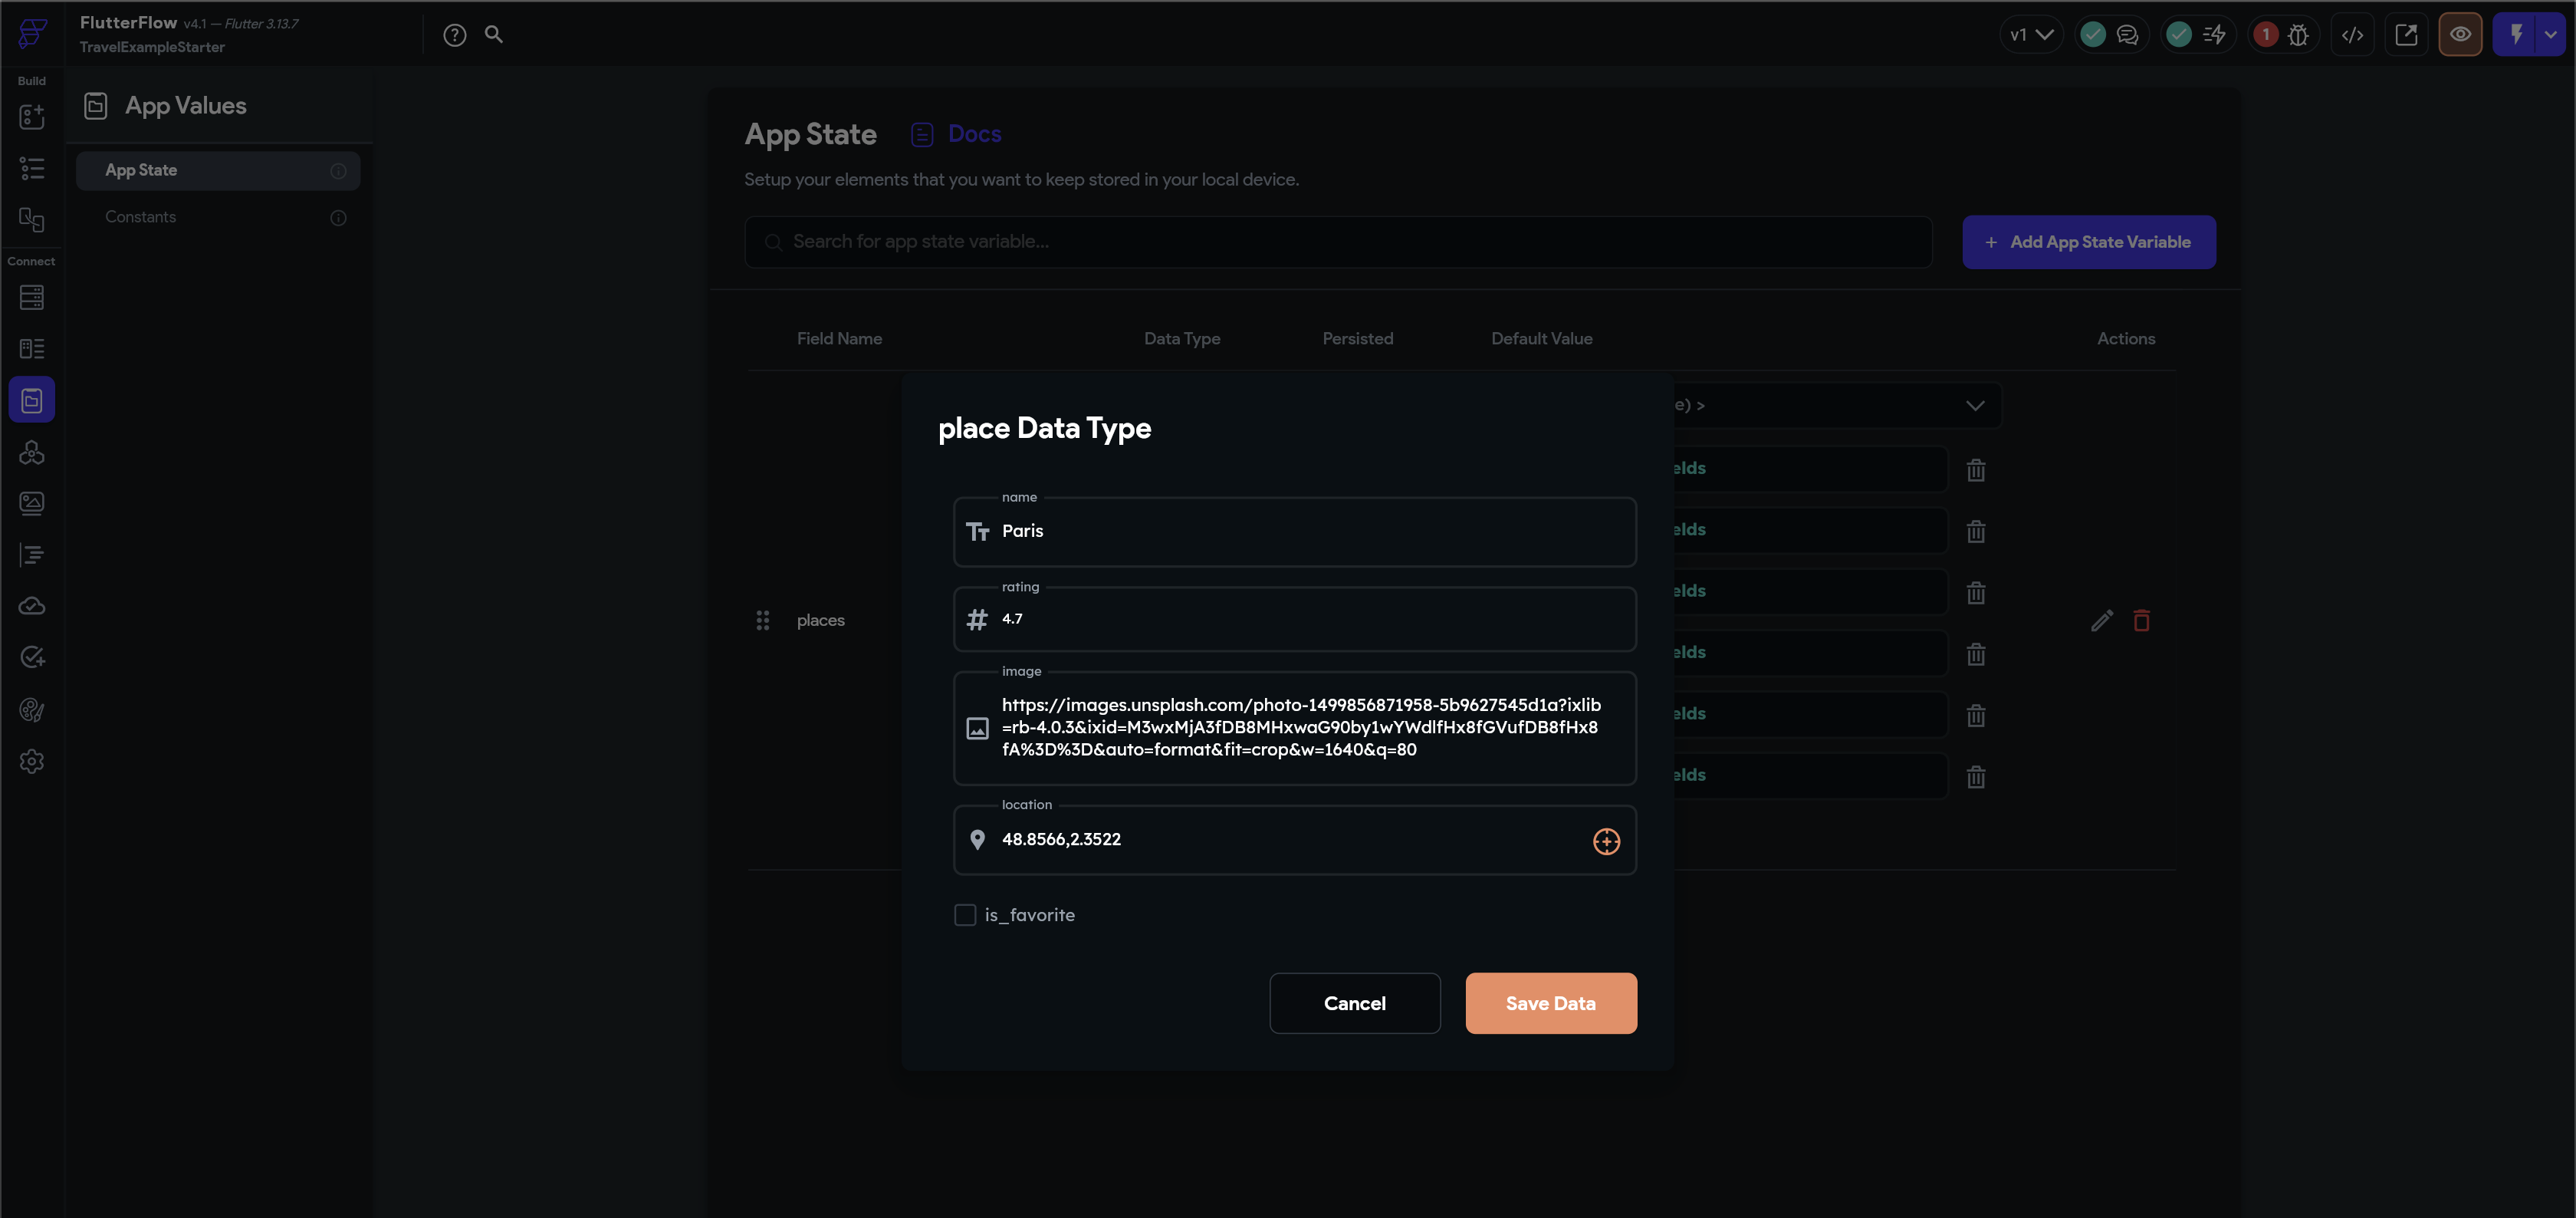Toggle the preview eye button

pos(2460,35)
